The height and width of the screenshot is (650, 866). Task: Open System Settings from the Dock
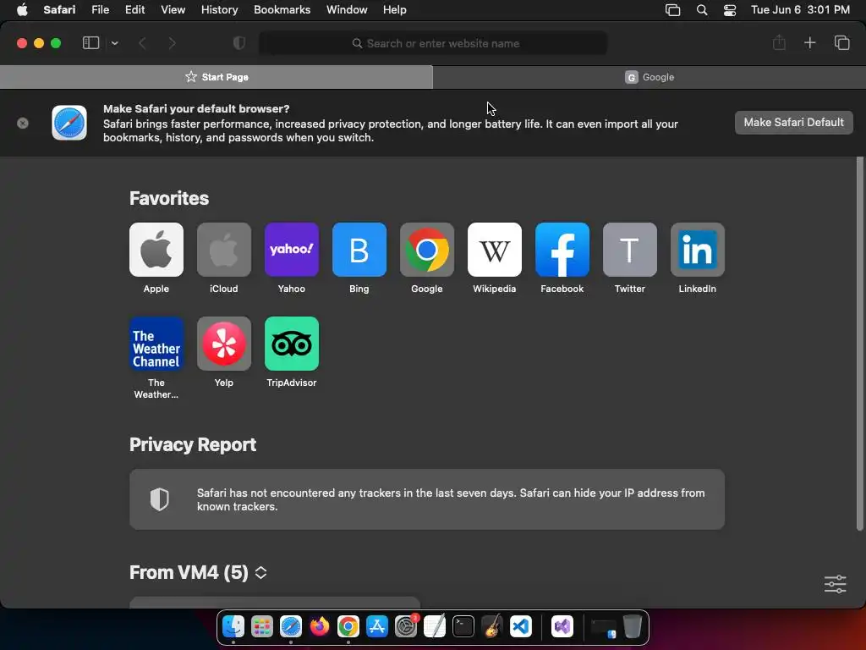pos(406,626)
